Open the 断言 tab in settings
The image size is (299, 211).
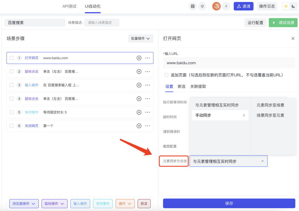pyautogui.click(x=182, y=87)
